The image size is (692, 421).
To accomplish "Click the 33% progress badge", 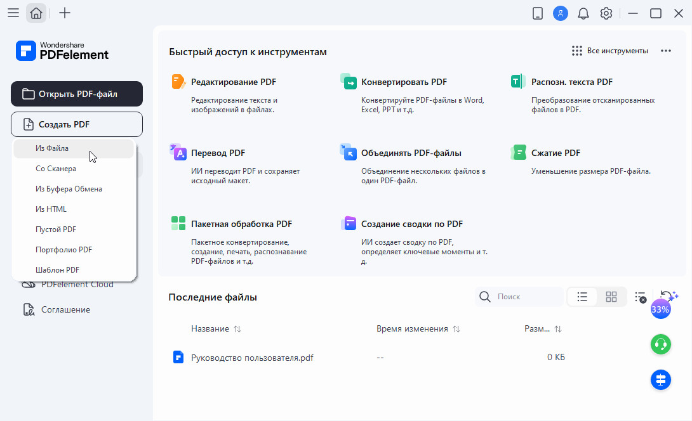I will coord(660,309).
